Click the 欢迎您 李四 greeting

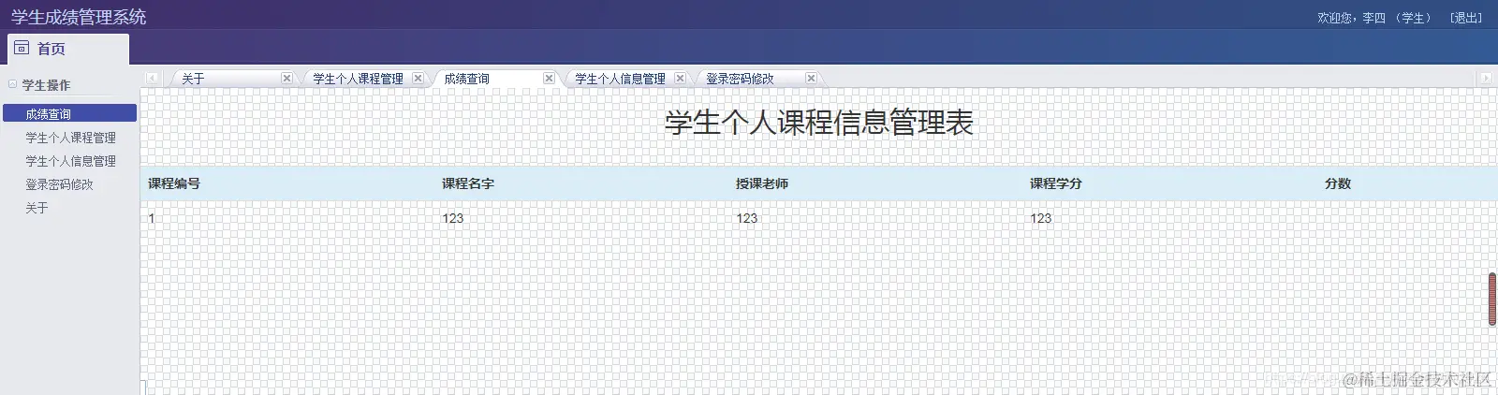coord(1373,18)
